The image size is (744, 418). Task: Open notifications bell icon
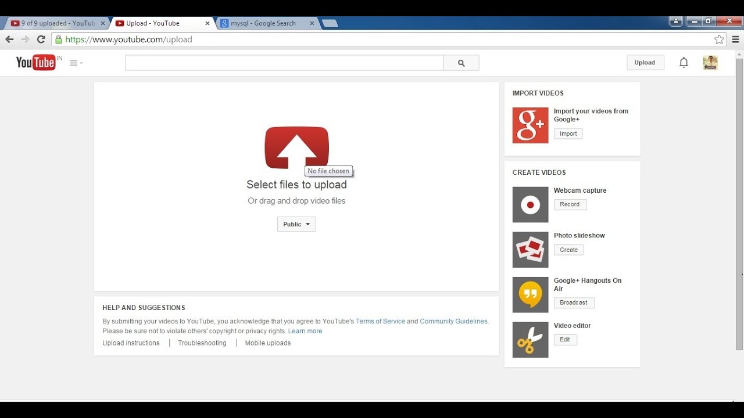pyautogui.click(x=684, y=63)
